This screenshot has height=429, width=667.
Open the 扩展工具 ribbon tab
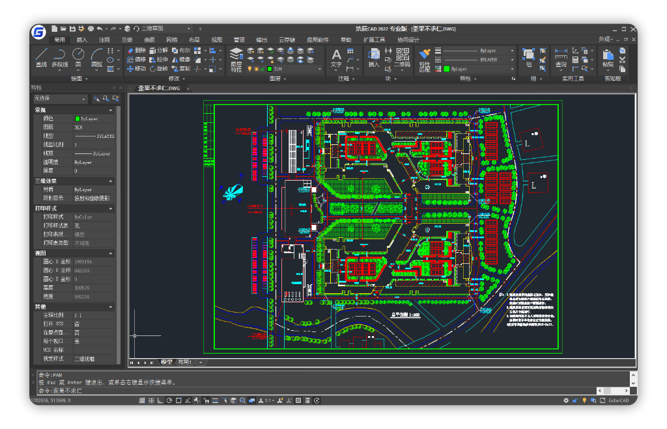click(374, 40)
